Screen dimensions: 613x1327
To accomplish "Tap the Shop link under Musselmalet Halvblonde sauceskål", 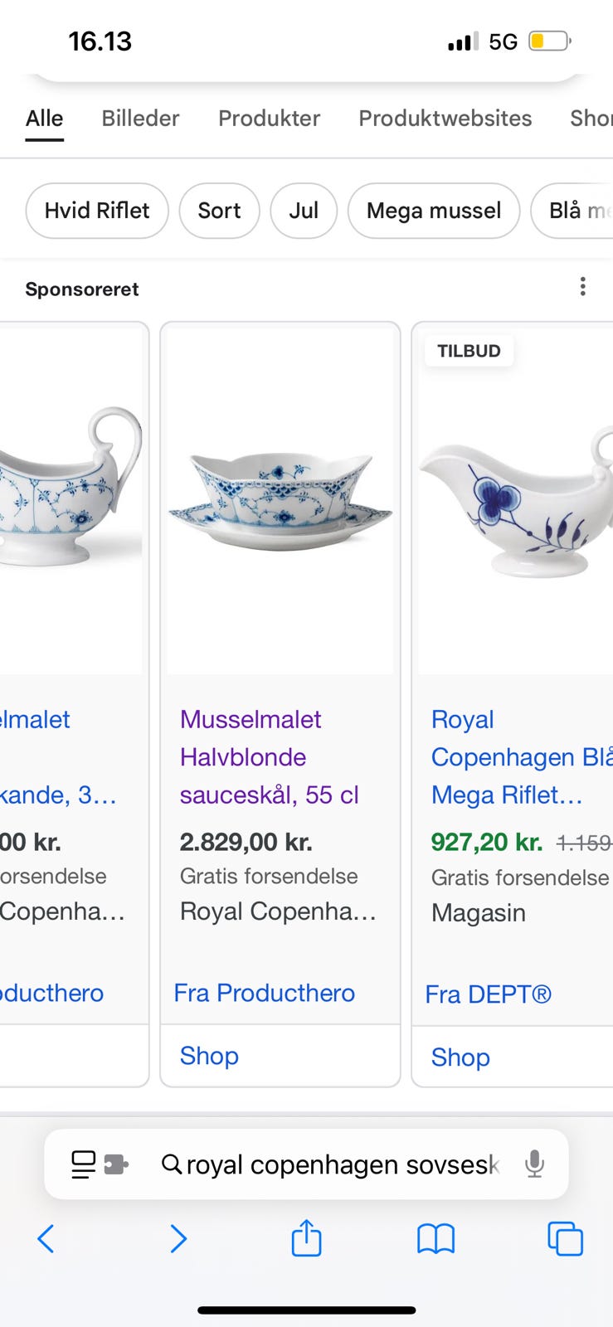I will coord(209,1055).
